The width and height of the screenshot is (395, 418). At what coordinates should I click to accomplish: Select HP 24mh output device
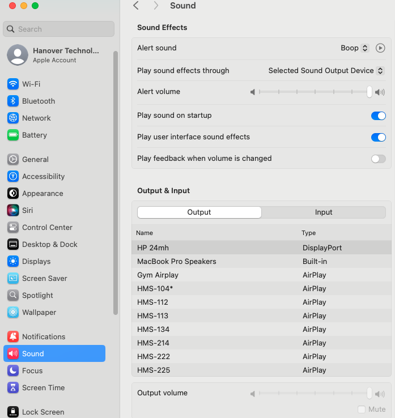[261, 248]
